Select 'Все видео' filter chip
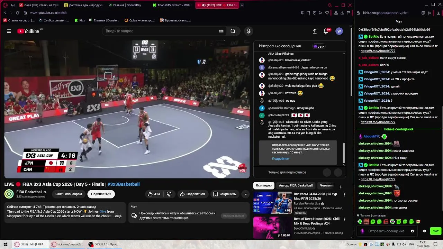This screenshot has height=249, width=443. click(264, 186)
